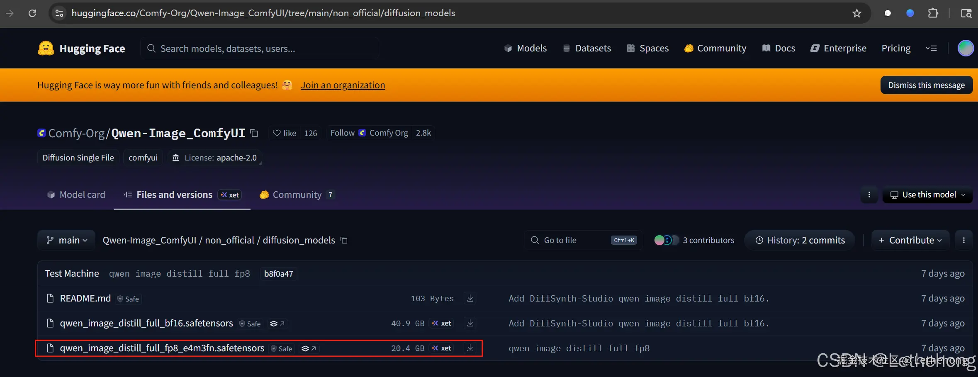978x377 pixels.
Task: Click the xet badge on bf16 file
Action: tap(442, 323)
